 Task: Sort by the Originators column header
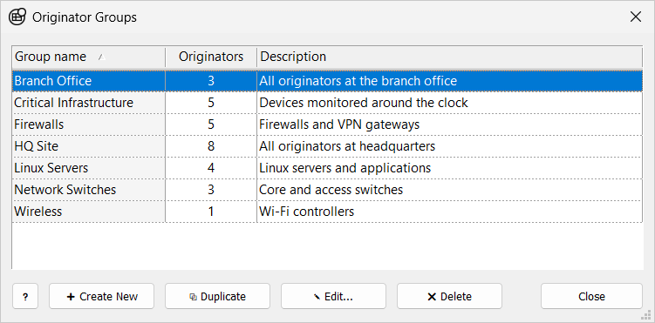pos(211,57)
